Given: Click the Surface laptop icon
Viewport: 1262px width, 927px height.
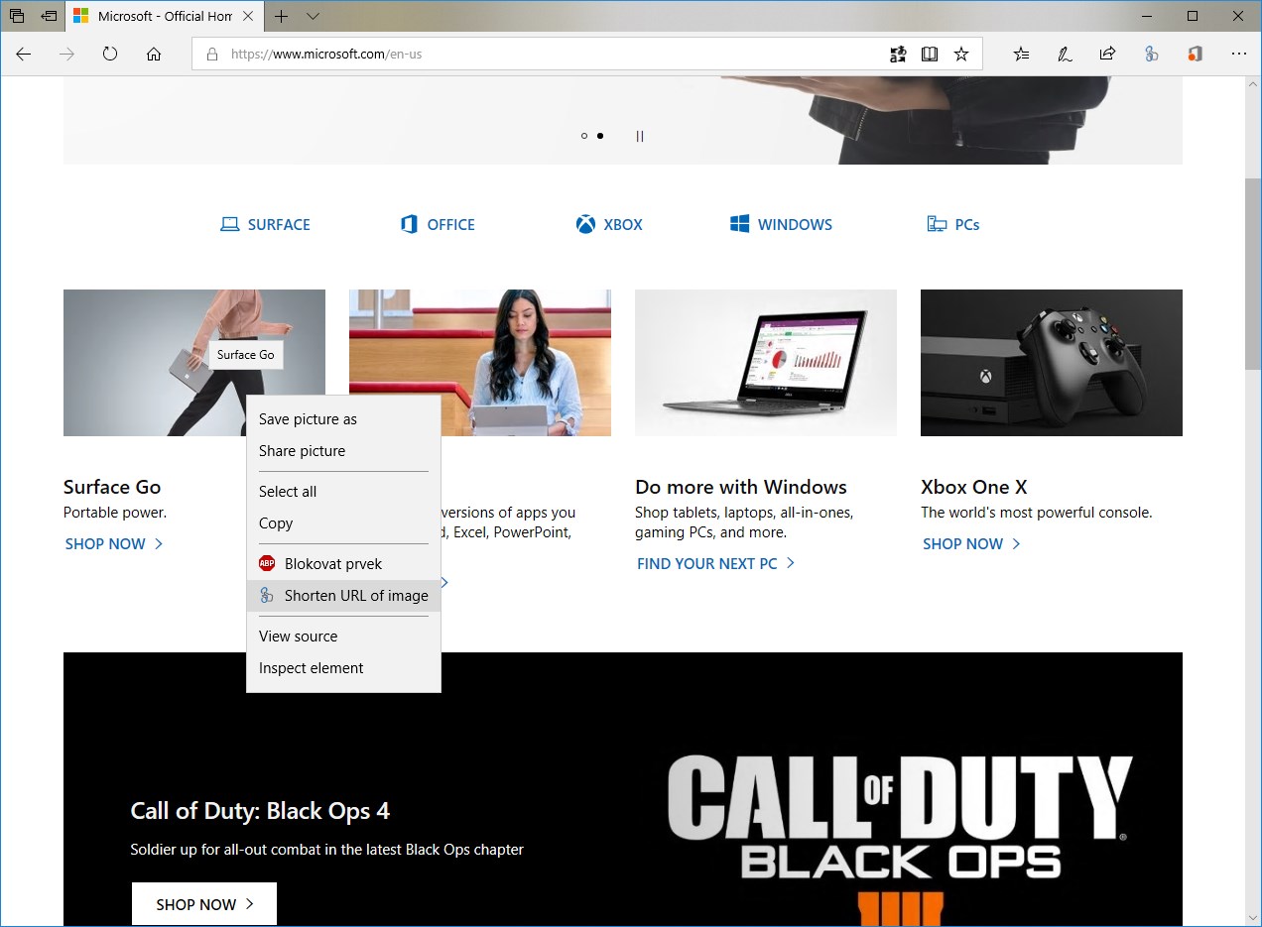Looking at the screenshot, I should [229, 224].
